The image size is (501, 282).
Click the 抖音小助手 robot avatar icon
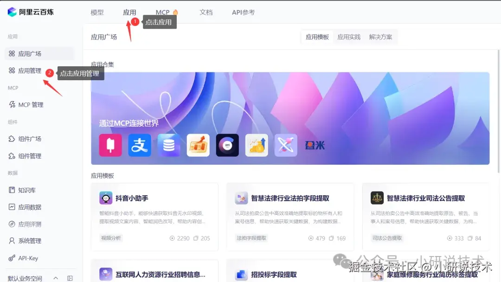(106, 198)
